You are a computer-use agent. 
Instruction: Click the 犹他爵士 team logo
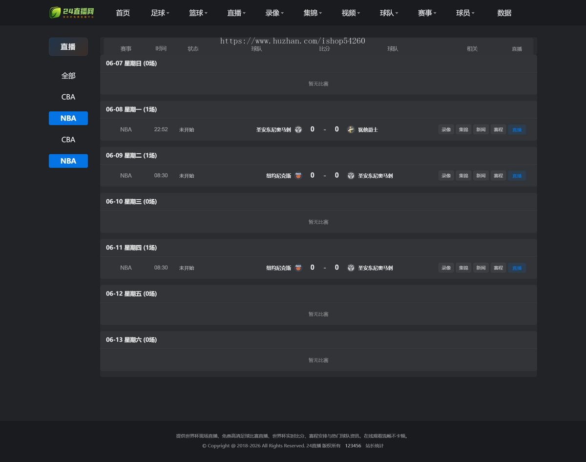(x=351, y=129)
